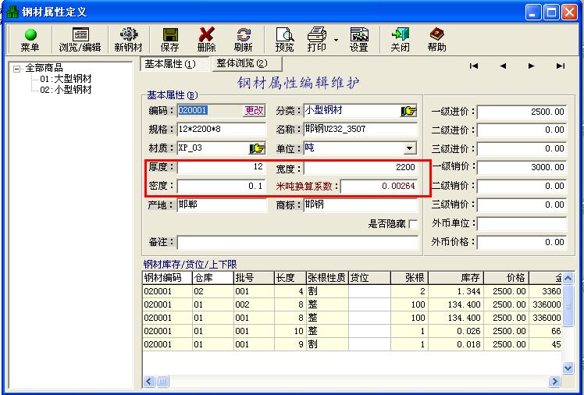
Task: Print with the 打印 icon
Action: point(317,40)
